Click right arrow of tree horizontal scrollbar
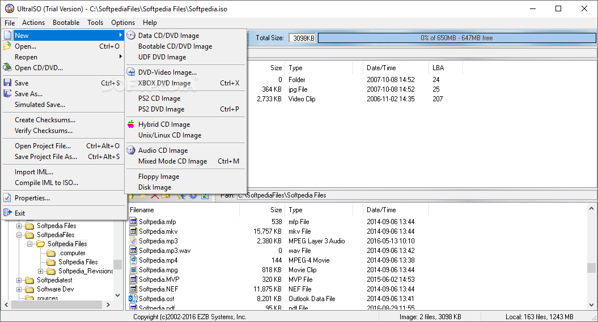 pos(108,305)
